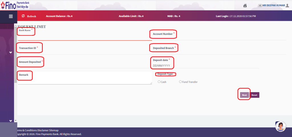Open the Terms & Conditions footer link
This screenshot has width=292, height=137.
pyautogui.click(x=27, y=130)
